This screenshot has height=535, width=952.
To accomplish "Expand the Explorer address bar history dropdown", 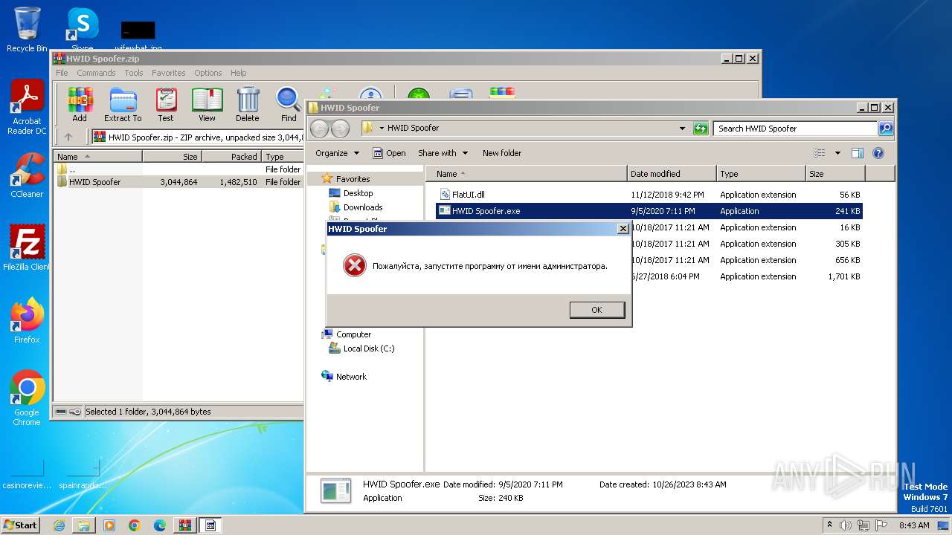I will click(682, 129).
